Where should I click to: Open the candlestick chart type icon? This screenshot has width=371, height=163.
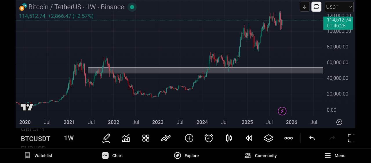[x=229, y=138]
